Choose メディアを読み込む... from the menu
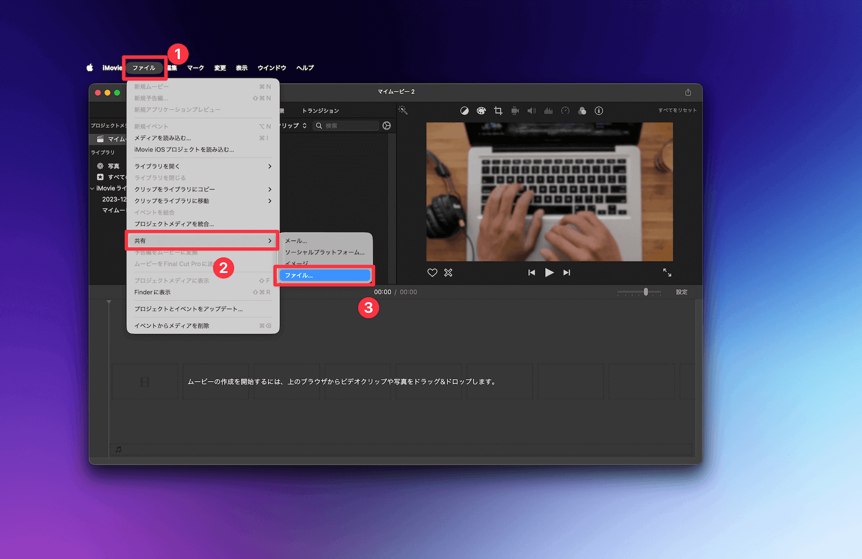The image size is (862, 559). tap(203, 138)
